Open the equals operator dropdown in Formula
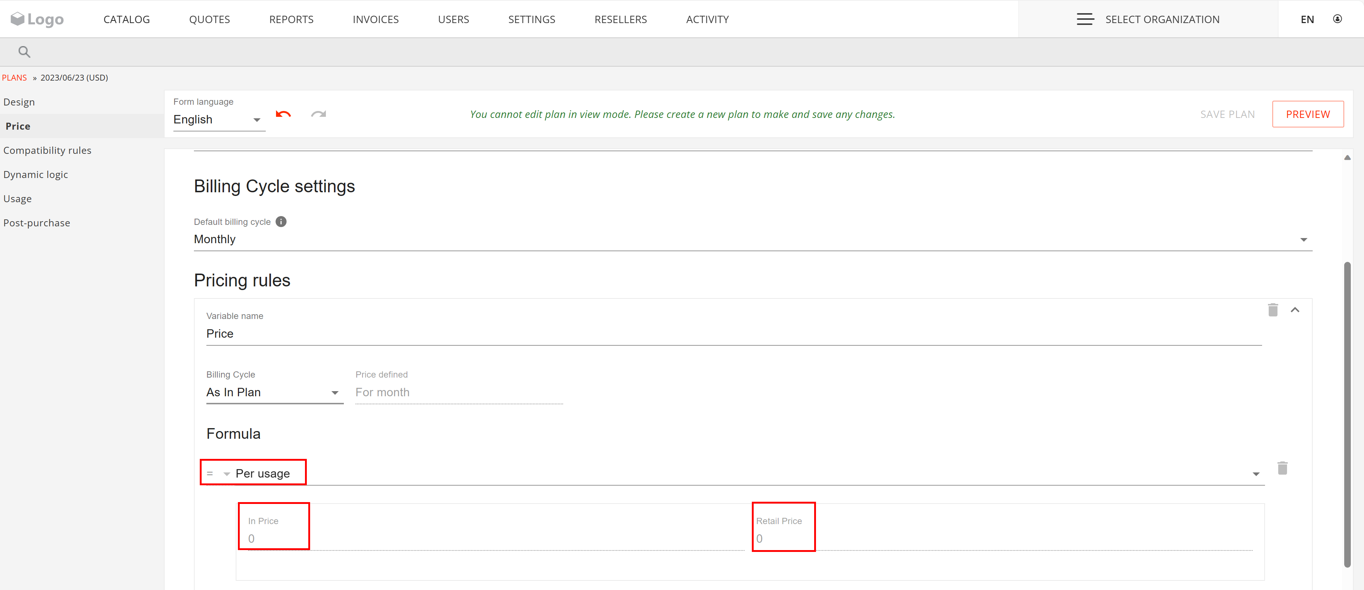Screen dimensions: 1364x590 (x=218, y=474)
